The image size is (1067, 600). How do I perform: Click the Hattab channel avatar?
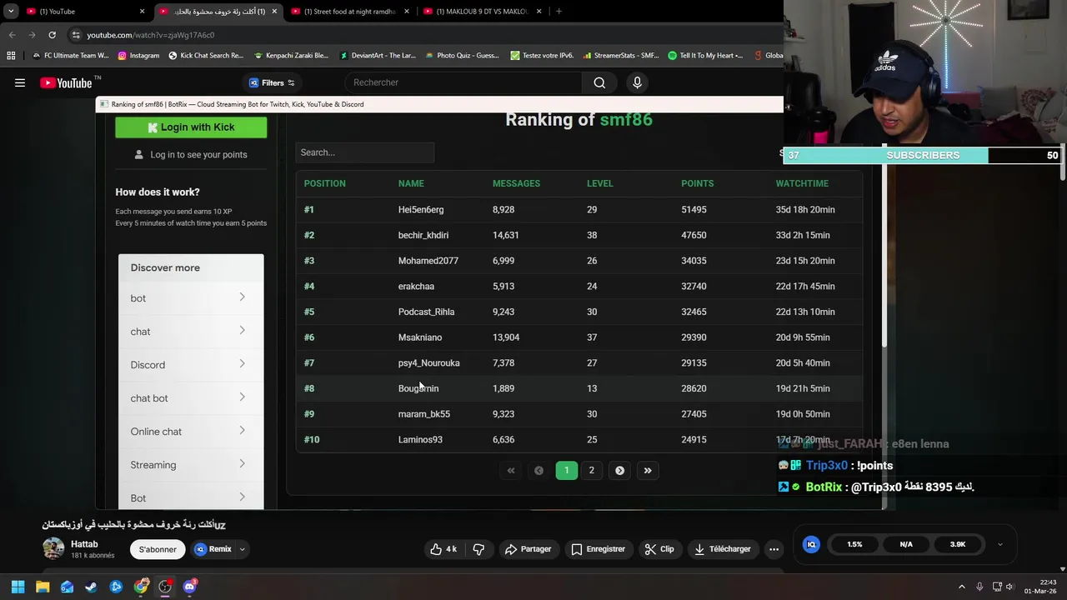[53, 548]
